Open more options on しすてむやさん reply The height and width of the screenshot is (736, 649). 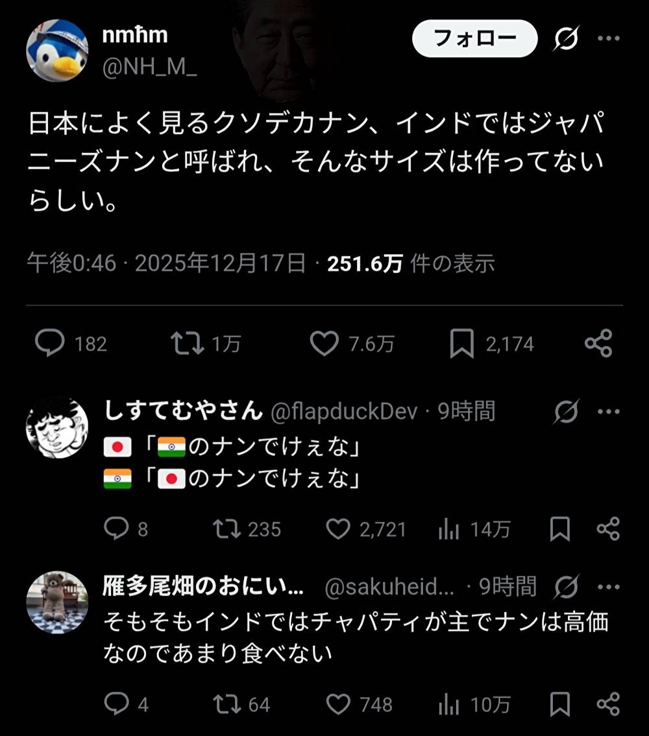pyautogui.click(x=608, y=411)
